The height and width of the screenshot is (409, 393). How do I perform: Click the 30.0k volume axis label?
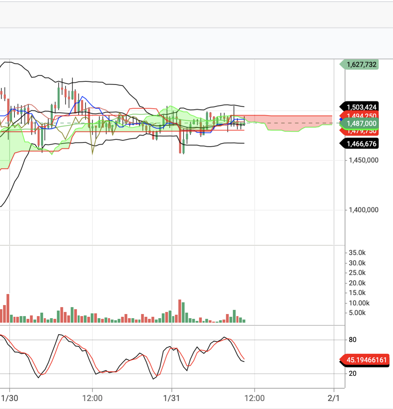[x=357, y=263]
